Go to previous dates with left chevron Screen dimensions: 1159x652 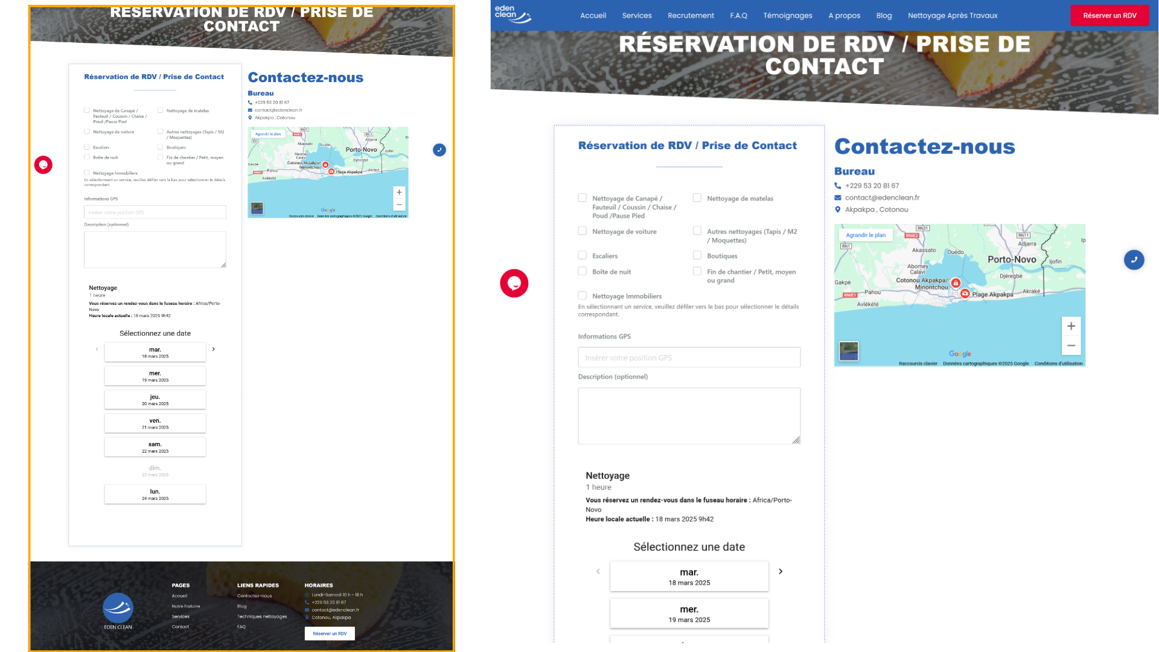598,572
